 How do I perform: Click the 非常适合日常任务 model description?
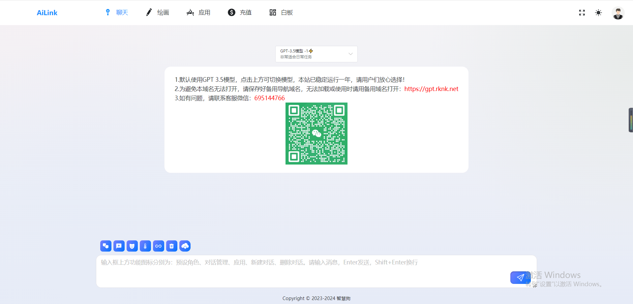[296, 57]
